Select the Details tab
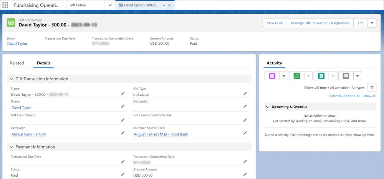This screenshot has width=384, height=179. 44,63
